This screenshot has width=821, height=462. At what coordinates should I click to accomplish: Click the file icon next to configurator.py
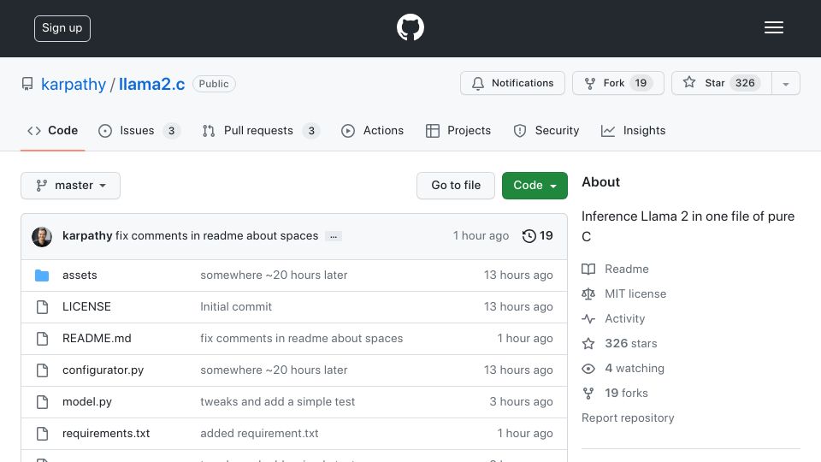[x=43, y=370]
